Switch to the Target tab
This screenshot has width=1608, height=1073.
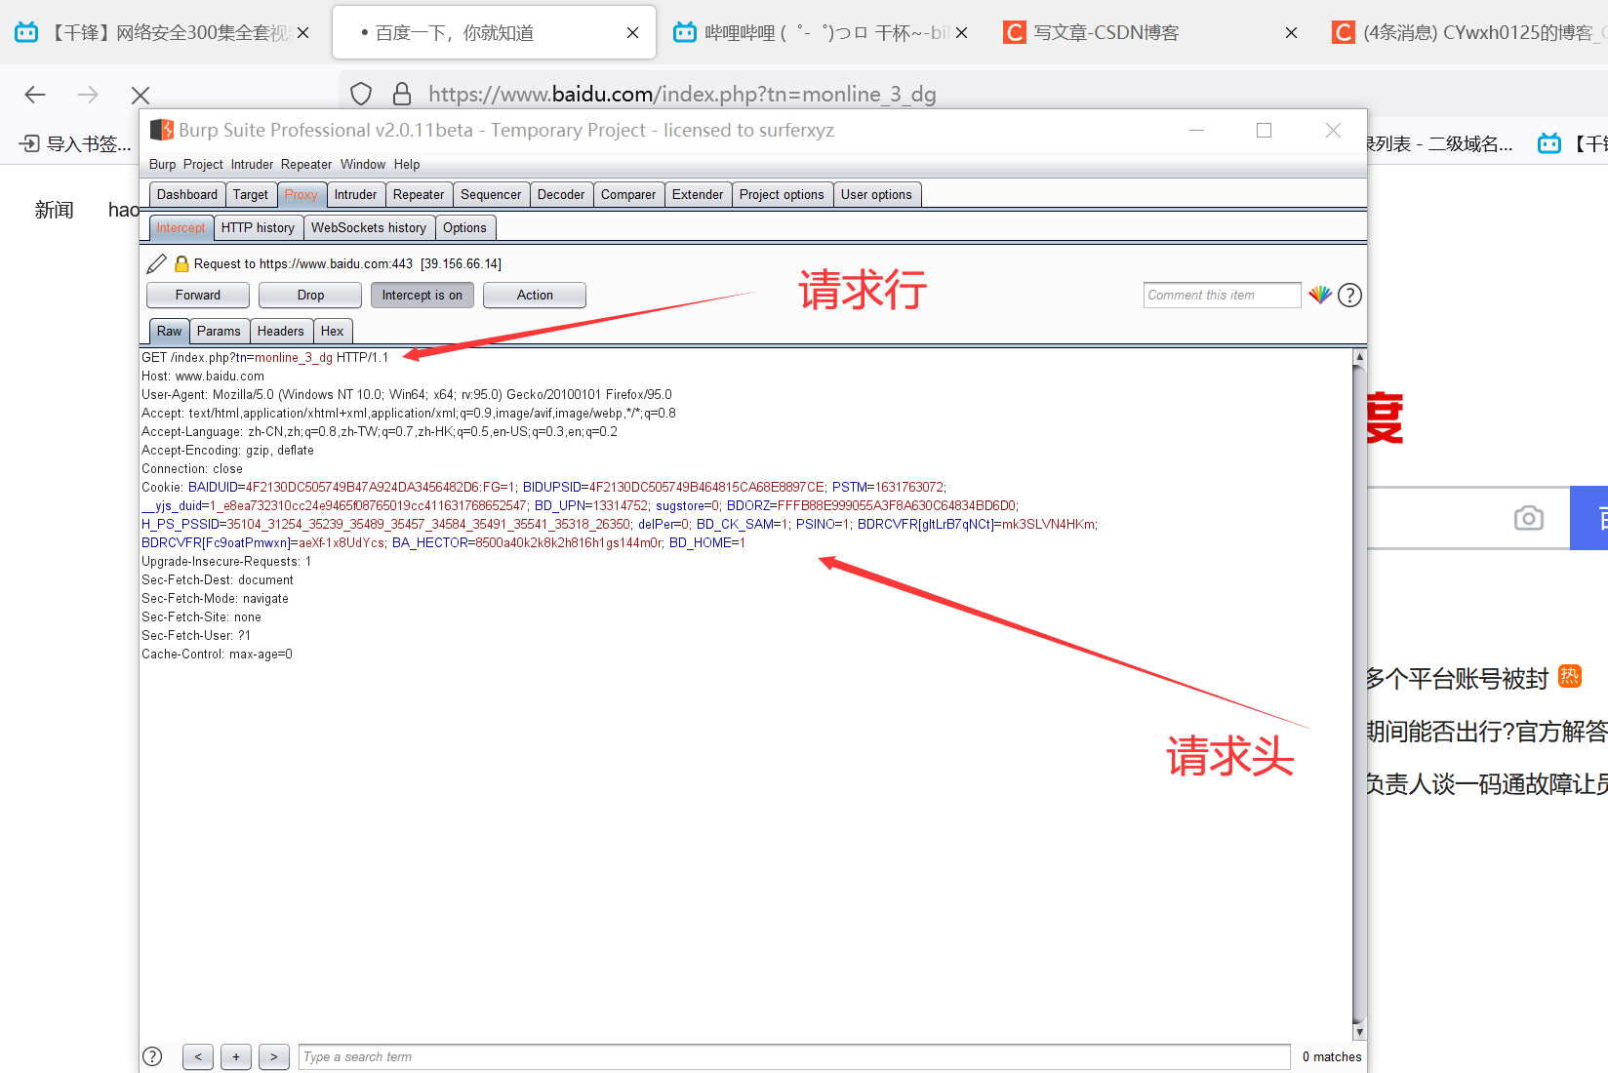(251, 195)
